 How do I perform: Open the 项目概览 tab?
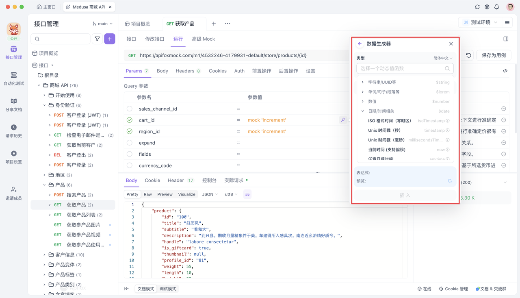[x=138, y=24]
